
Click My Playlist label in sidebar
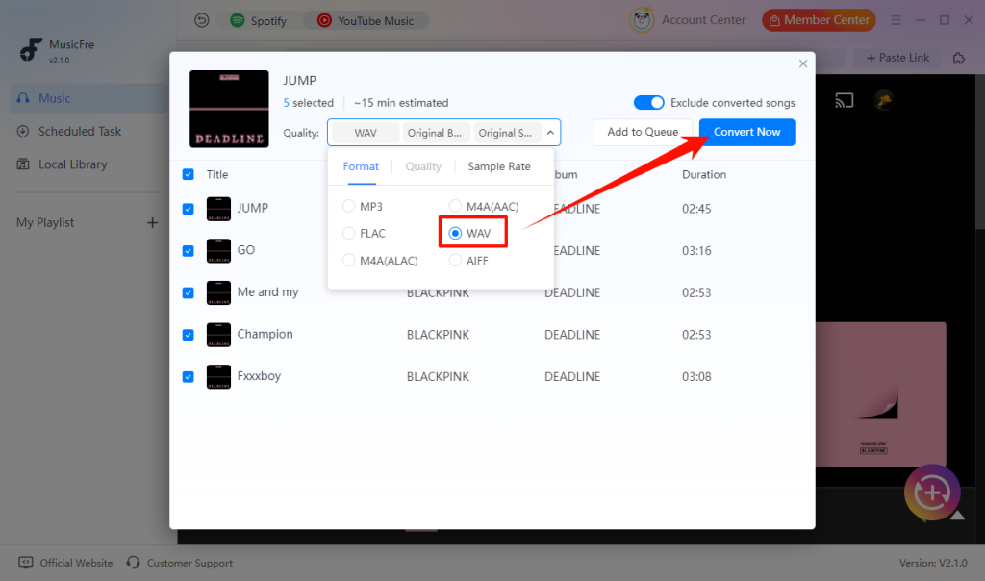tap(45, 223)
